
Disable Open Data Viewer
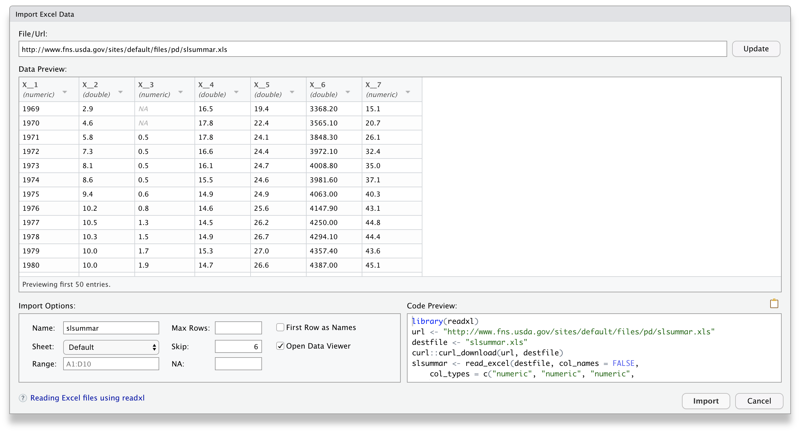pos(280,346)
